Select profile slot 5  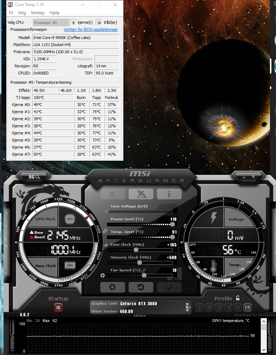click(238, 307)
